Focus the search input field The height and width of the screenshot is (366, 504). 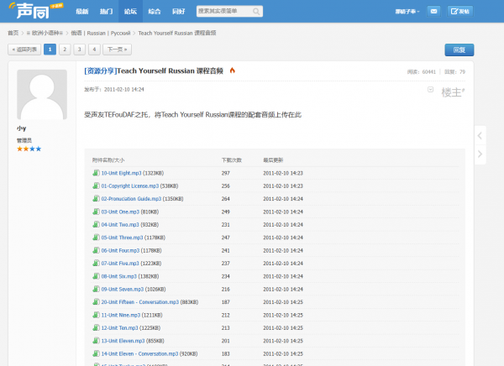tap(224, 11)
